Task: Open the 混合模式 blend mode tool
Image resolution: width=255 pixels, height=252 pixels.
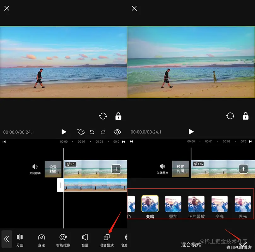Action: [x=107, y=241]
